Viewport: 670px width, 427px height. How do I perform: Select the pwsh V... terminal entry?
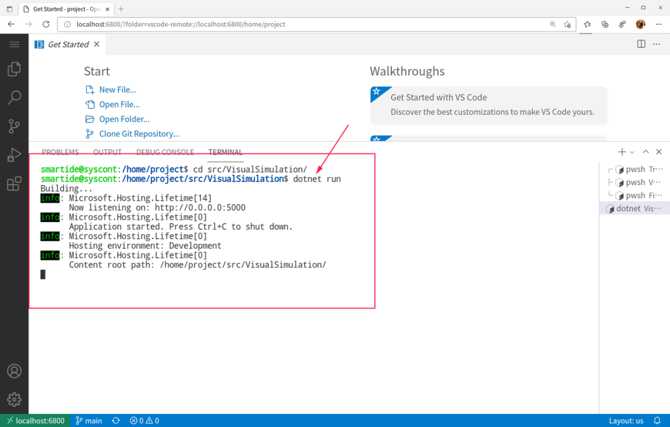[x=635, y=182]
